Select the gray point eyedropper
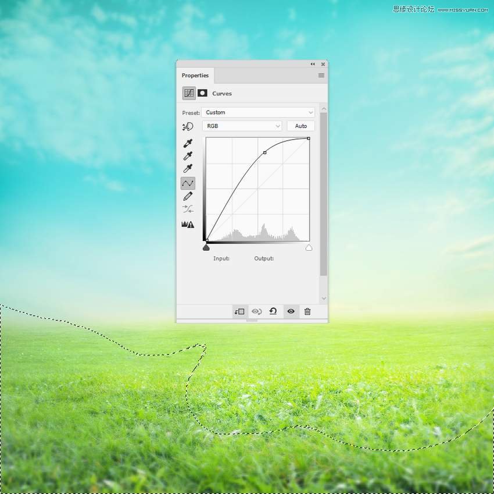 [x=188, y=156]
